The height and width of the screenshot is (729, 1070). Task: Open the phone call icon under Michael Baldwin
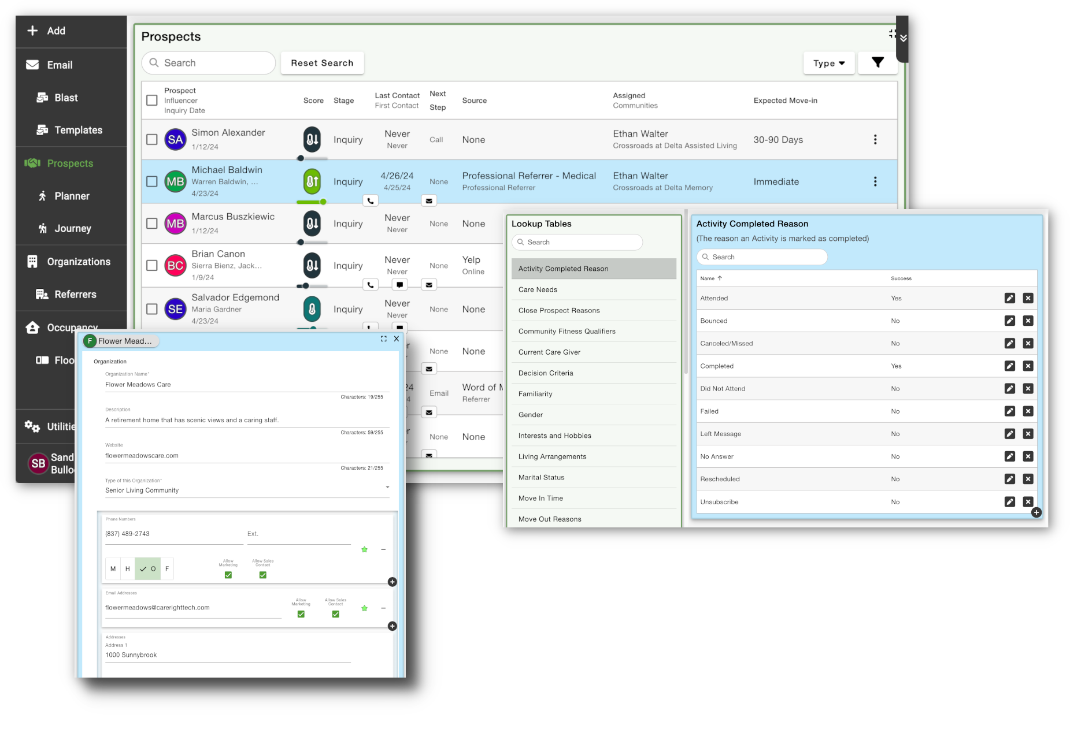[370, 200]
